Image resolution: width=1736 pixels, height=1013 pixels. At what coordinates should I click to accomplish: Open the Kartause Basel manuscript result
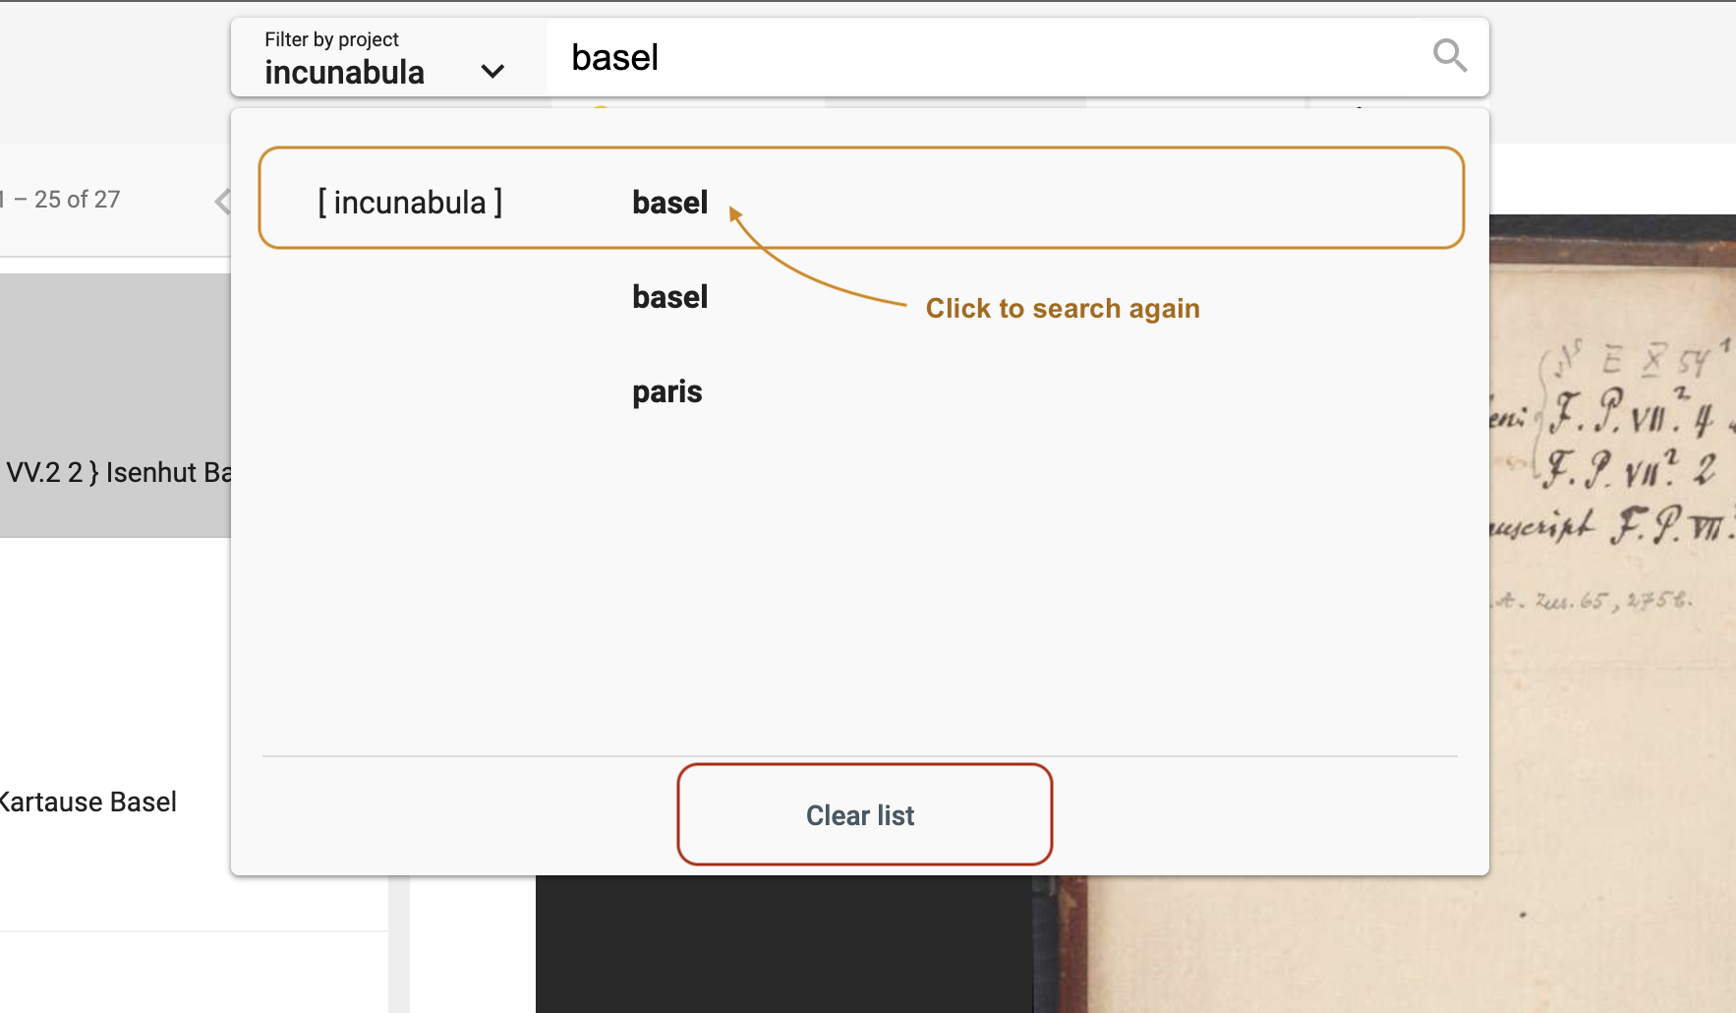pyautogui.click(x=88, y=801)
